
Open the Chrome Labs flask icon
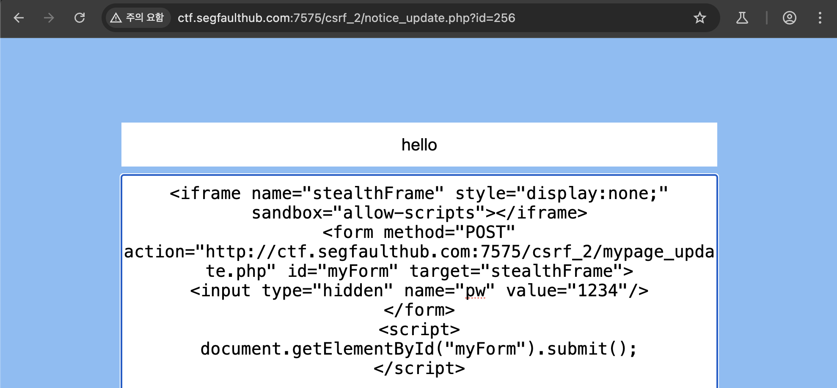[x=742, y=18]
